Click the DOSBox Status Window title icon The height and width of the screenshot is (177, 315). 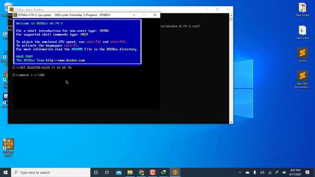click(x=11, y=9)
